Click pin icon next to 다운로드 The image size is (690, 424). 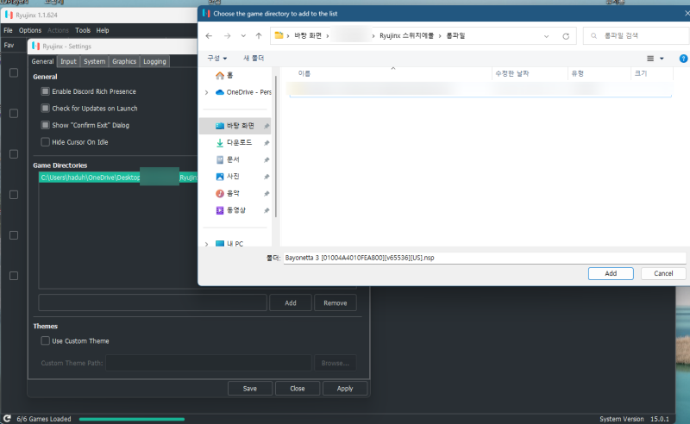click(x=267, y=143)
